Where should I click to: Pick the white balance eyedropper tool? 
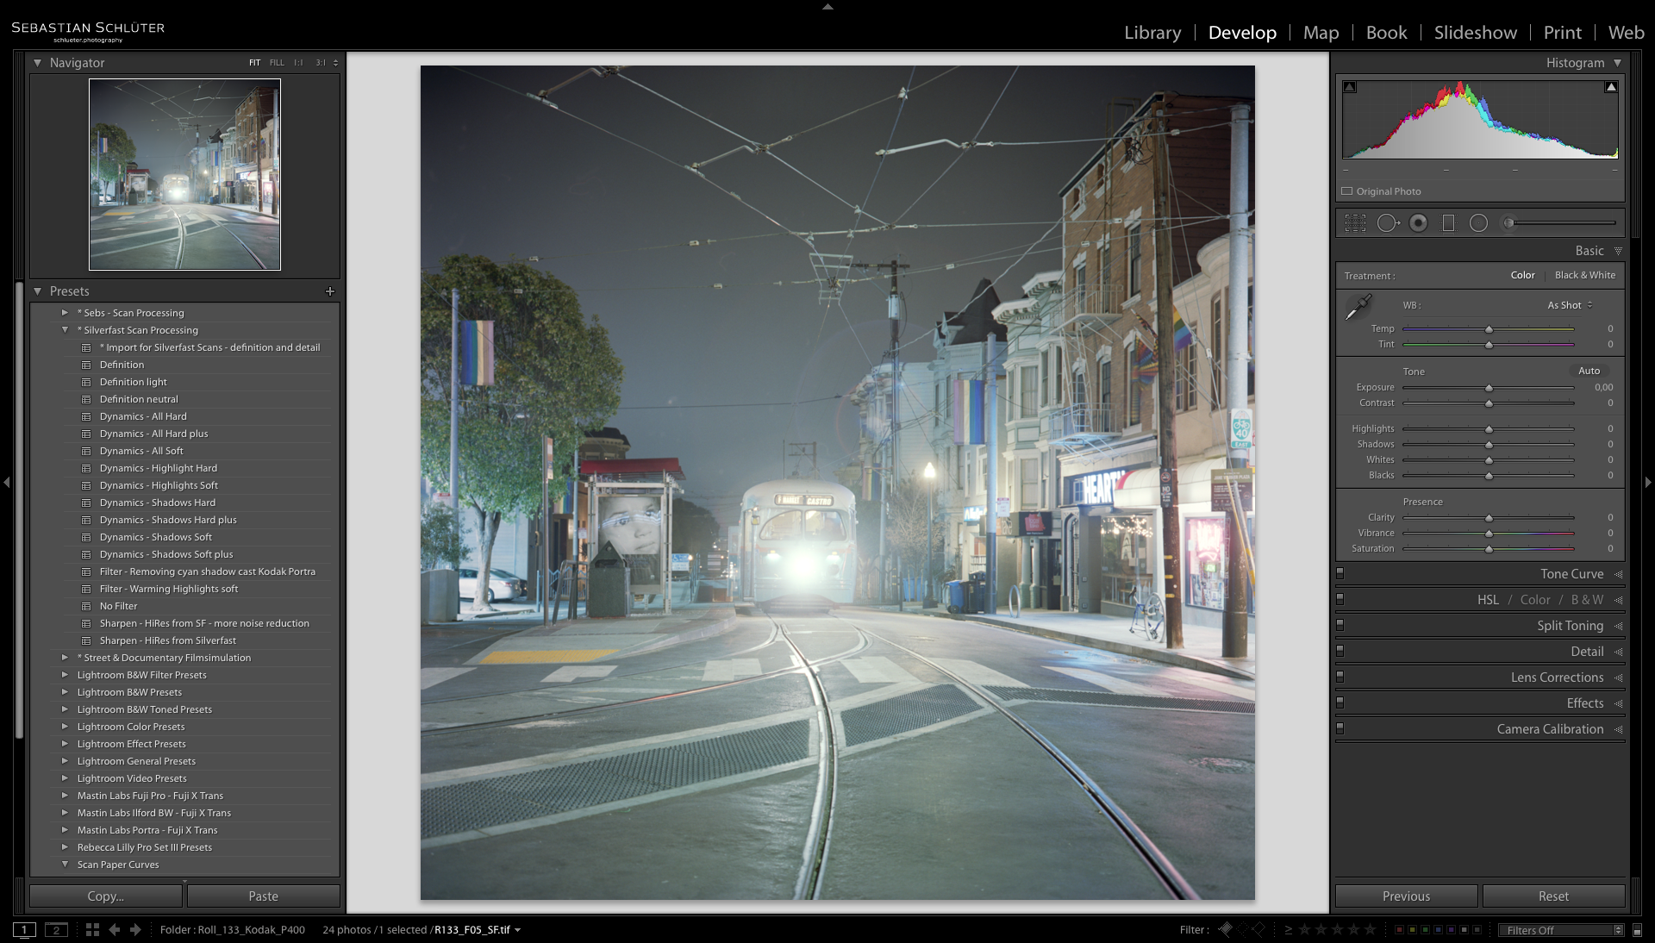(x=1358, y=306)
